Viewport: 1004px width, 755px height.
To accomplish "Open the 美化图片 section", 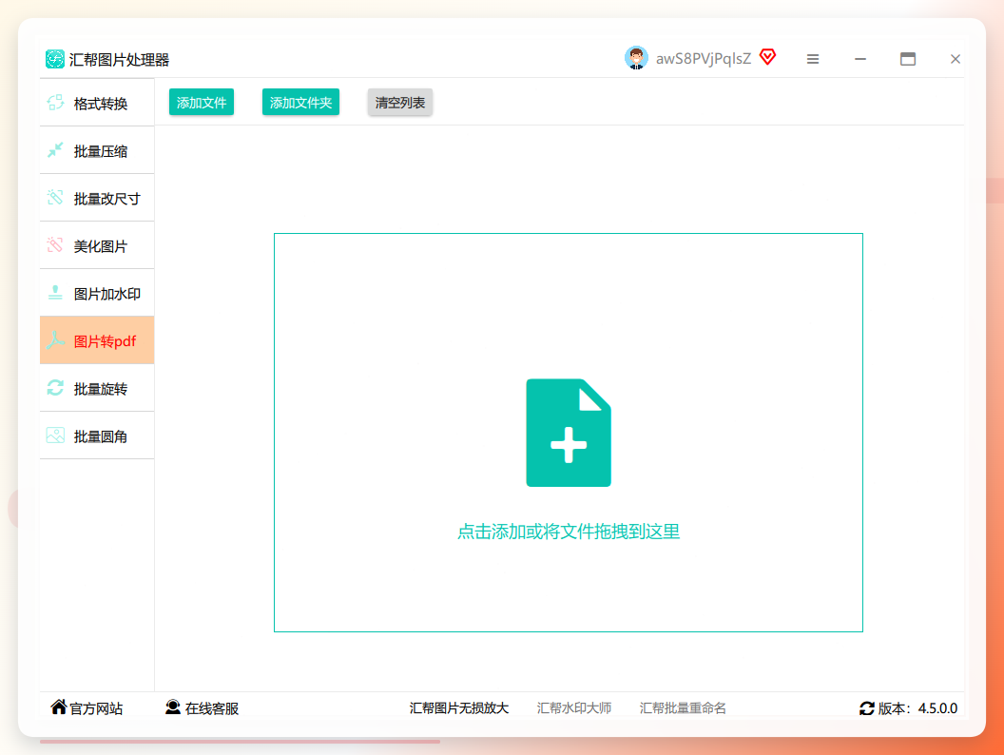I will point(97,245).
